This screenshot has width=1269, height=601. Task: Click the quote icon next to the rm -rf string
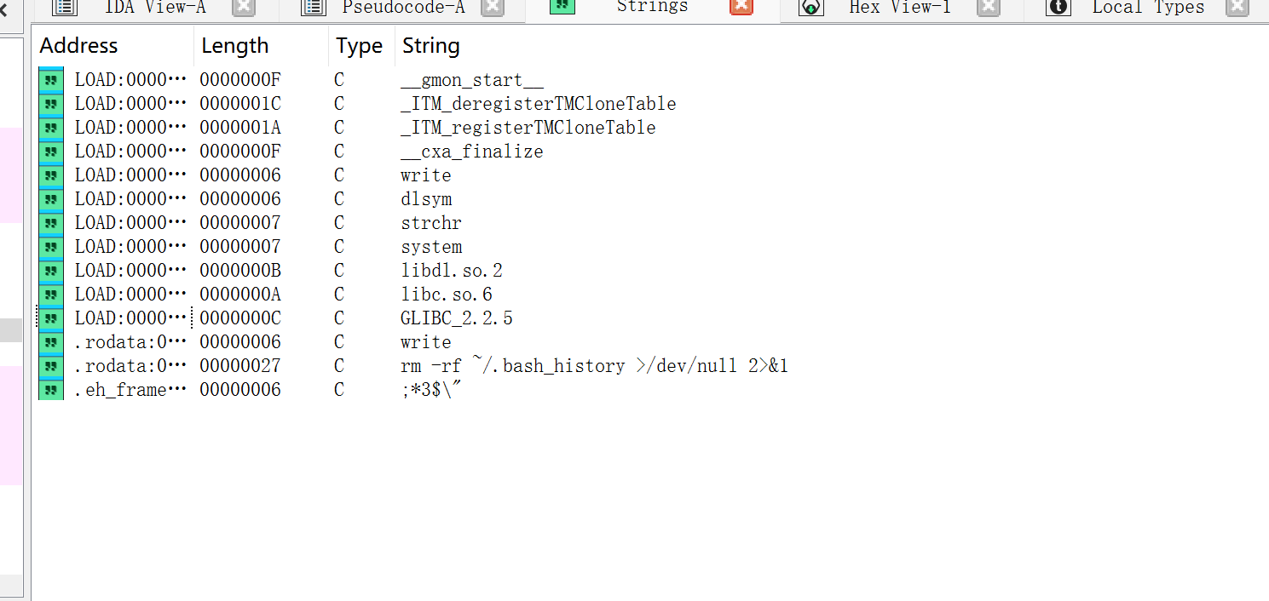pos(50,365)
